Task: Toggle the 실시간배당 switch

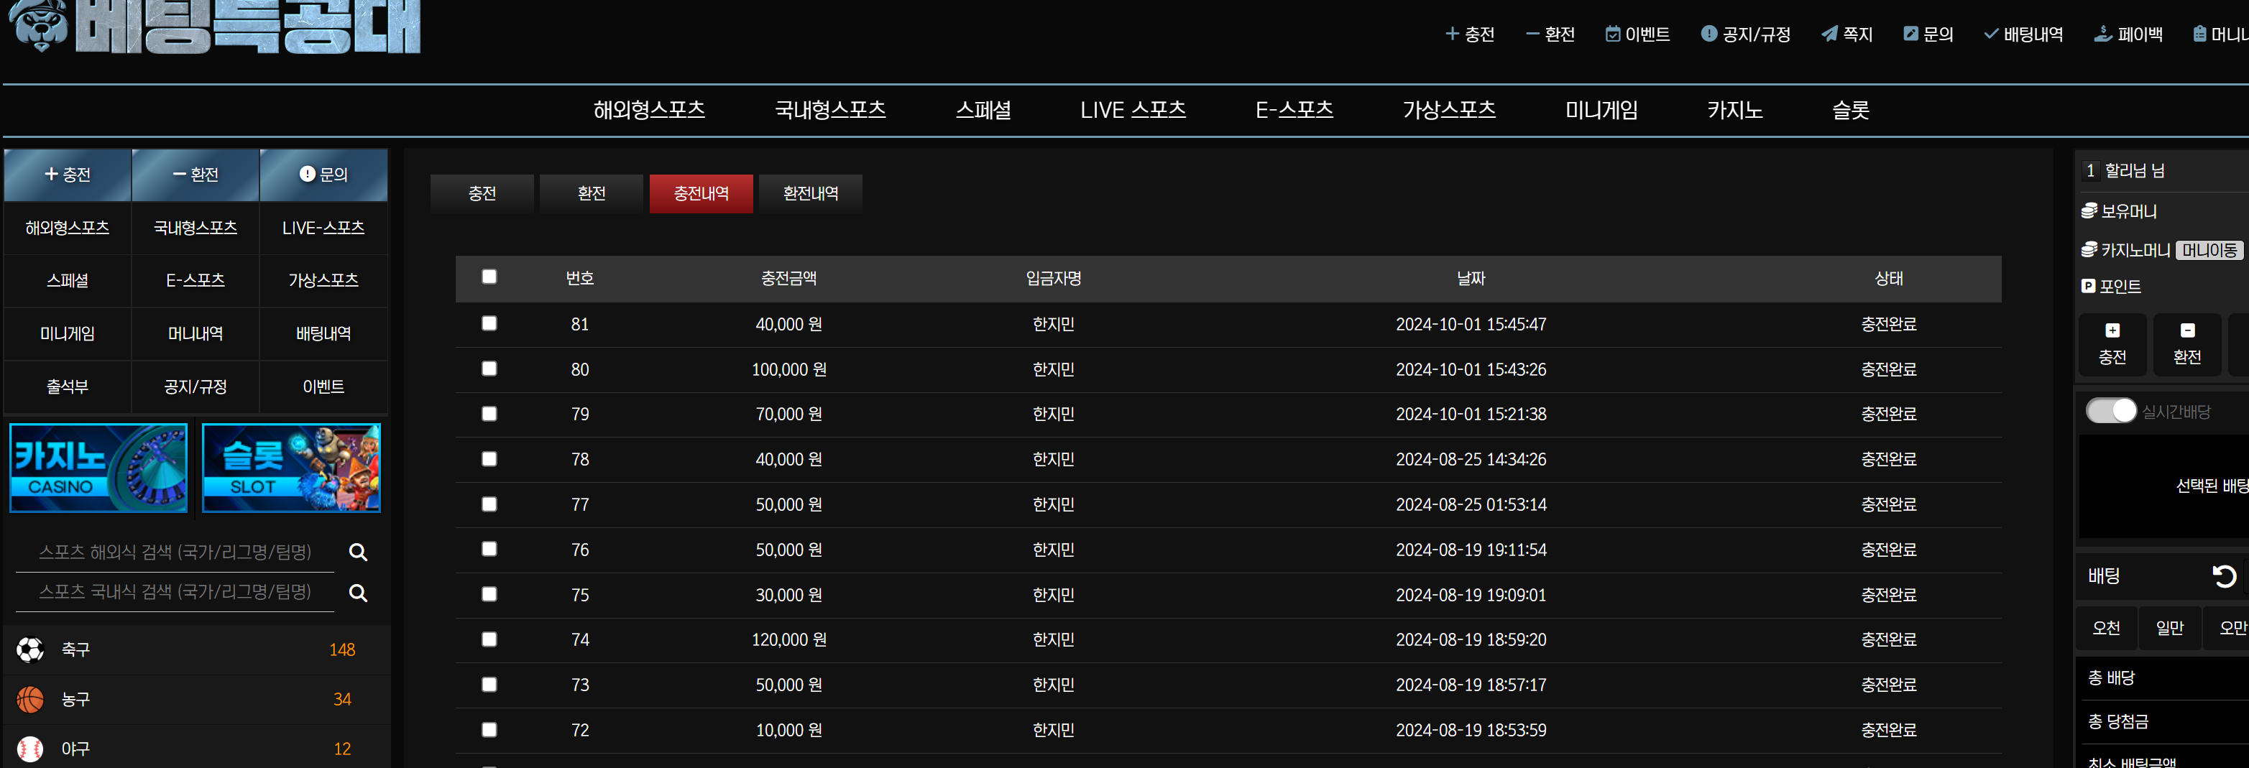Action: (x=2110, y=411)
